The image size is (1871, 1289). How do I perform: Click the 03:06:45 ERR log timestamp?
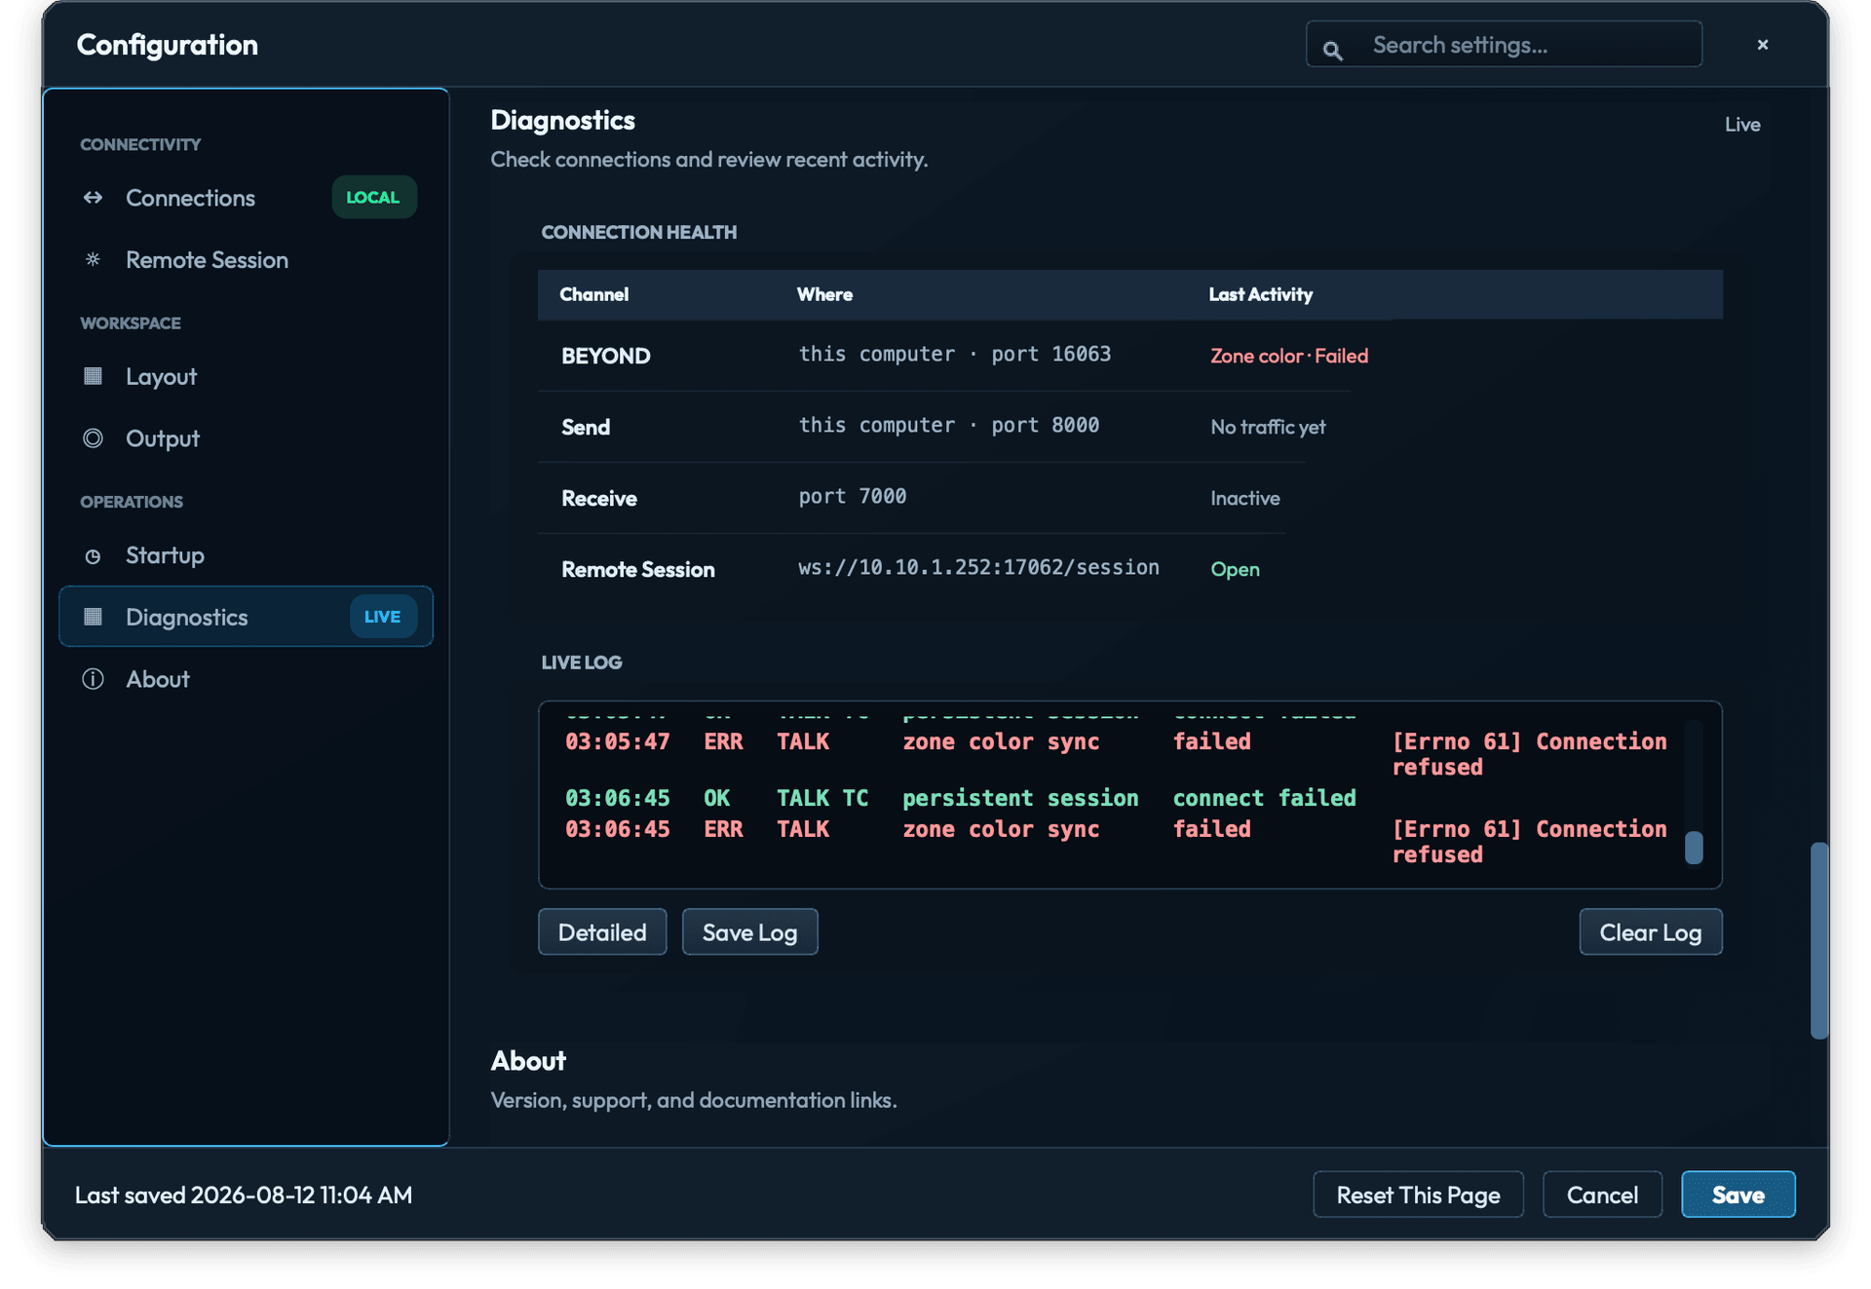[x=617, y=829]
